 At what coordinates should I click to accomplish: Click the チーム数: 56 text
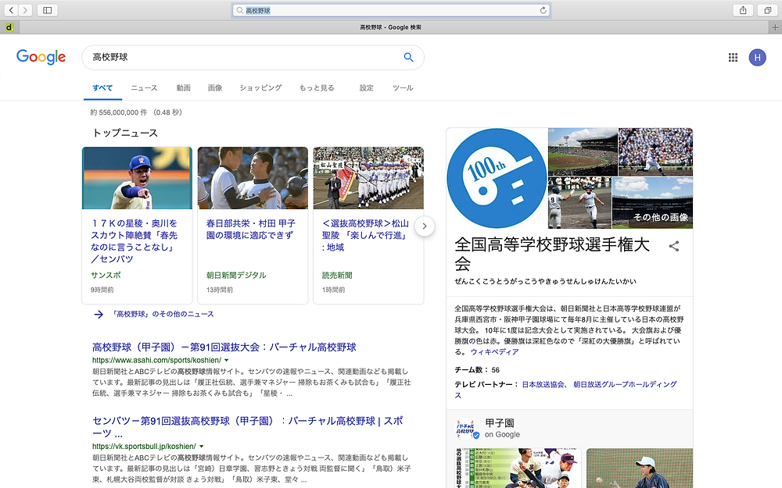pos(477,370)
